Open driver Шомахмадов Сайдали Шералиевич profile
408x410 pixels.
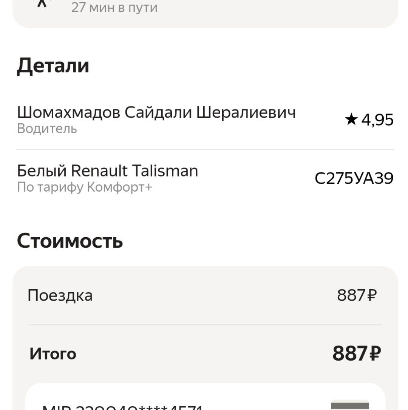(156, 112)
